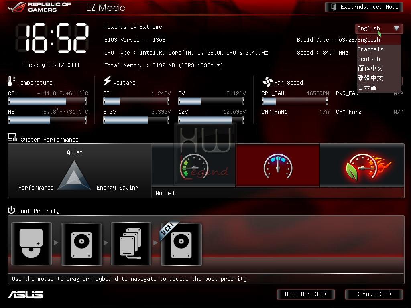
Task: Click the Voltage lightning bolt icon
Action: tap(107, 81)
